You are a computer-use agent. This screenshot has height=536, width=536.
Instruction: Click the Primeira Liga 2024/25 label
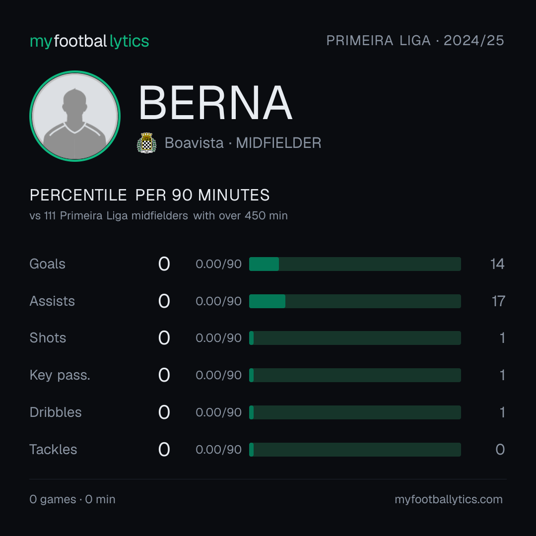(415, 40)
